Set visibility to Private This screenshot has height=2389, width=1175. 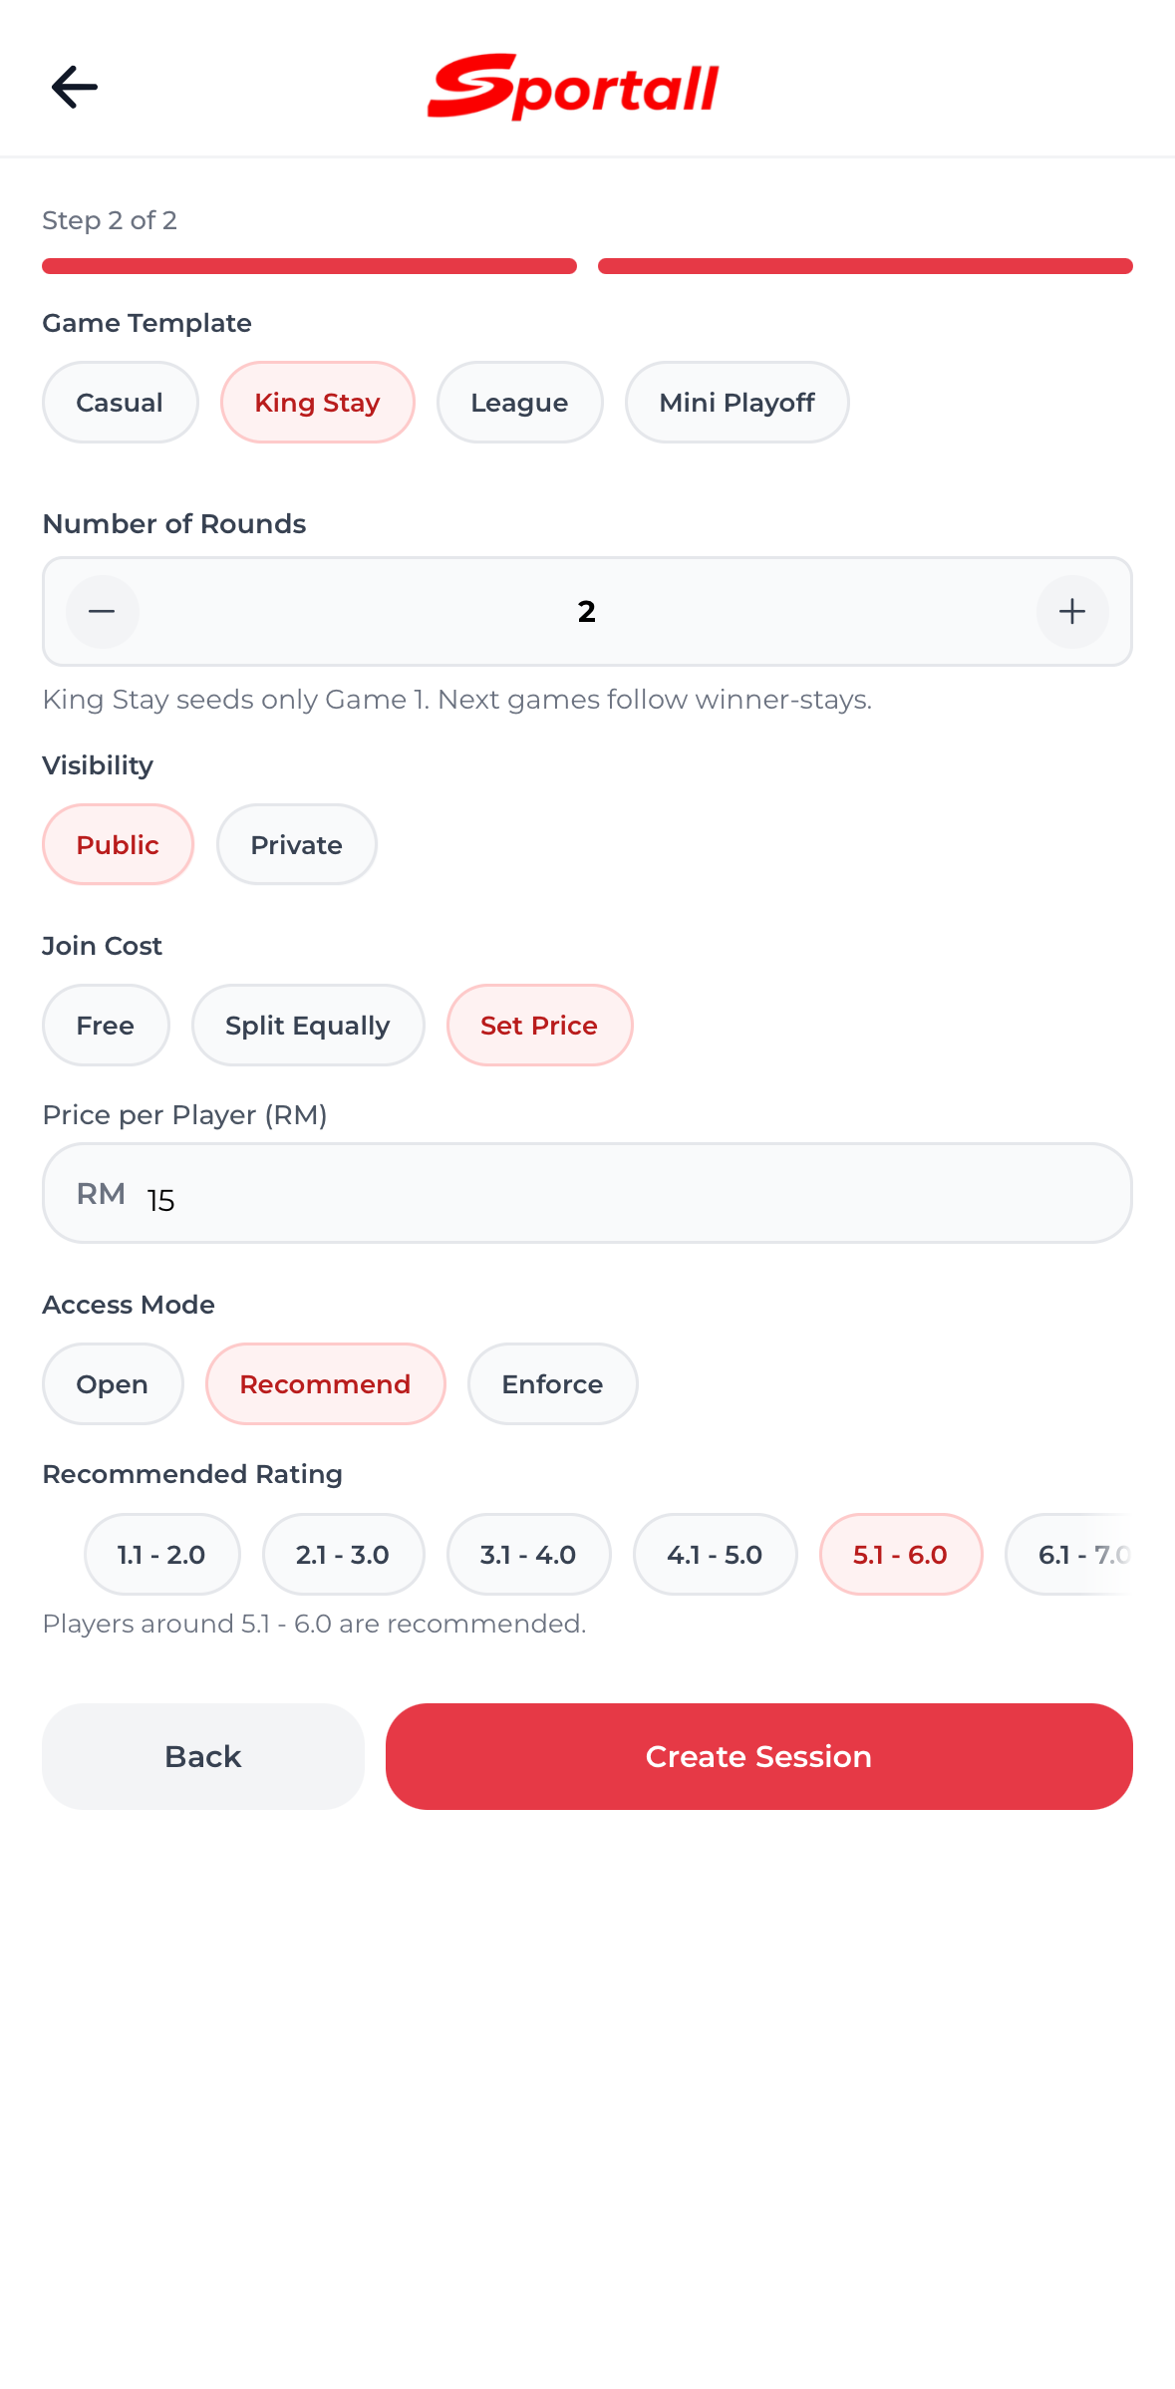[x=296, y=844]
